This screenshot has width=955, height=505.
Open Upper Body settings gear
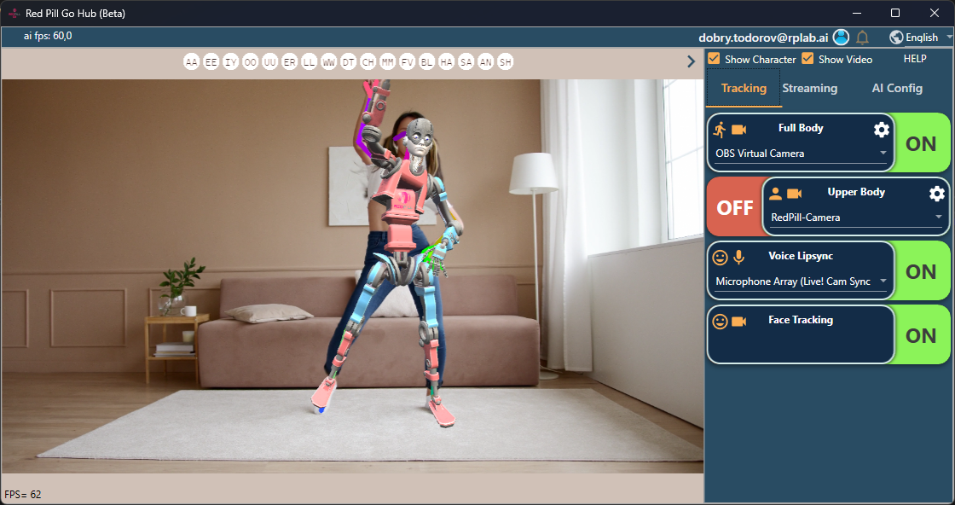[x=936, y=194]
